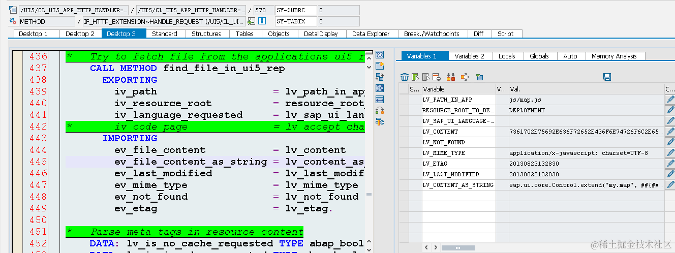Click the program display icon beside /UI5/CL_UI5_APP_HTTP_HANDLER
The height and width of the screenshot is (253, 675).
13,10
